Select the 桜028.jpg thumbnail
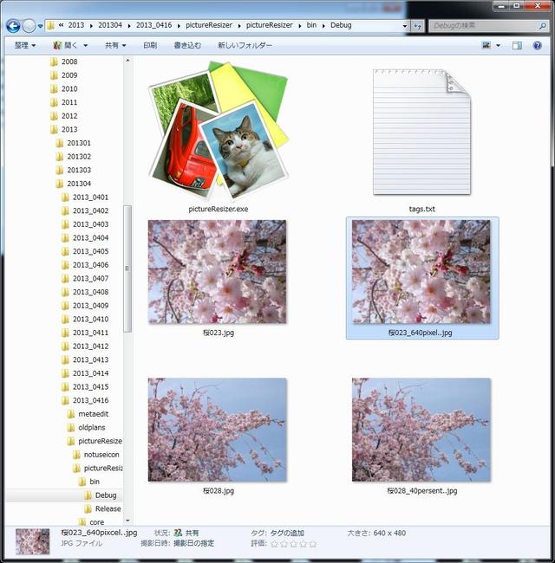 tap(218, 430)
